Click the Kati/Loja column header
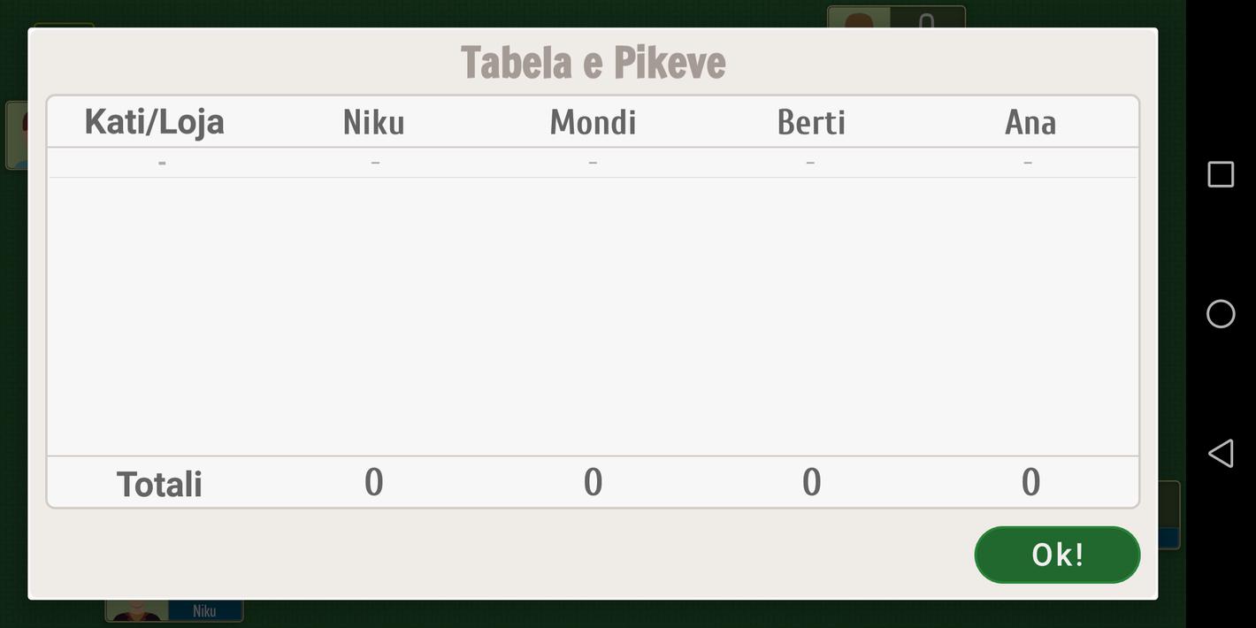The image size is (1256, 628). [x=155, y=122]
